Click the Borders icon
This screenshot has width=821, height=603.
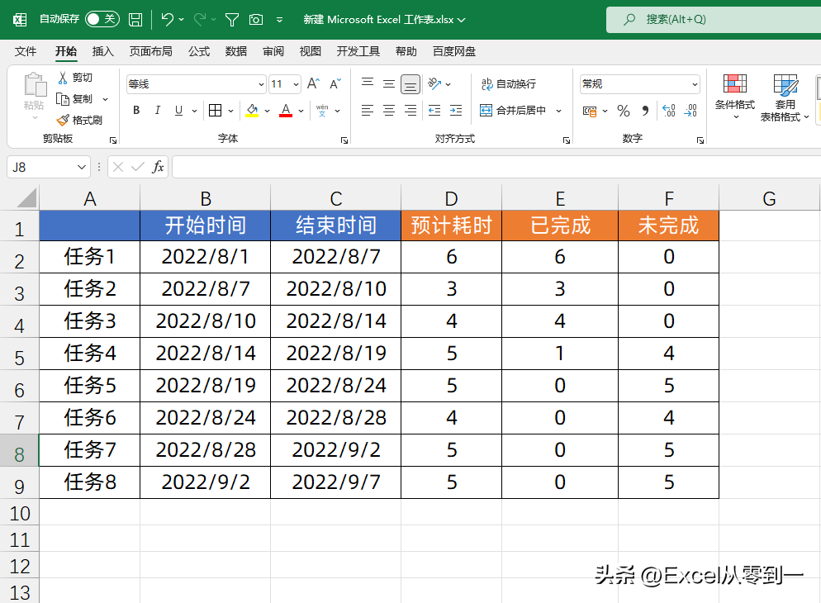click(x=216, y=111)
